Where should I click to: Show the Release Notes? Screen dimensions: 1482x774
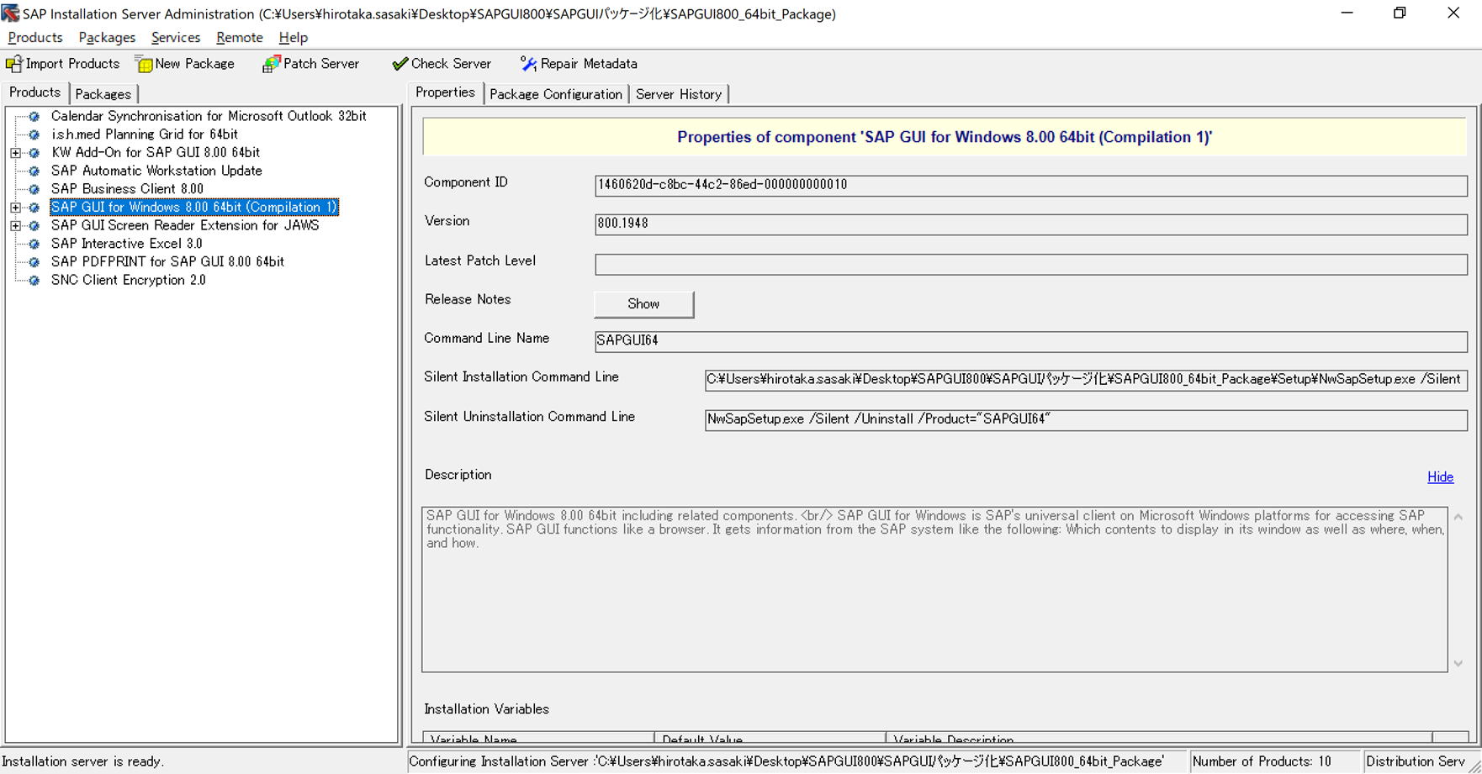point(644,304)
